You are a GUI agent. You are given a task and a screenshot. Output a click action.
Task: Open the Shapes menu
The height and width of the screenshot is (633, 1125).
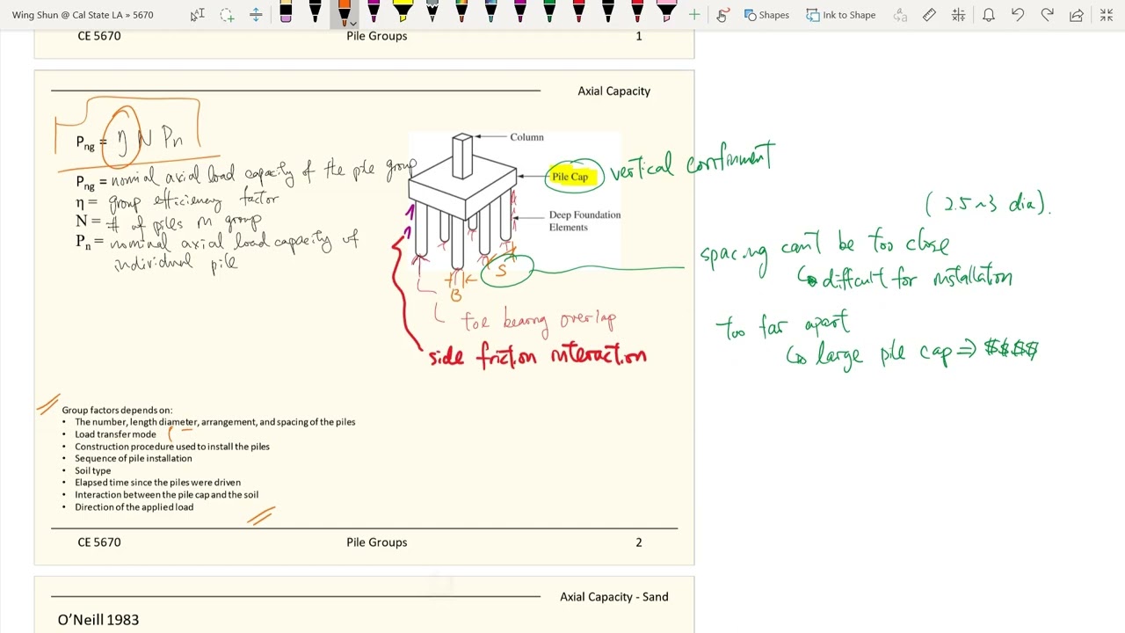tap(766, 15)
